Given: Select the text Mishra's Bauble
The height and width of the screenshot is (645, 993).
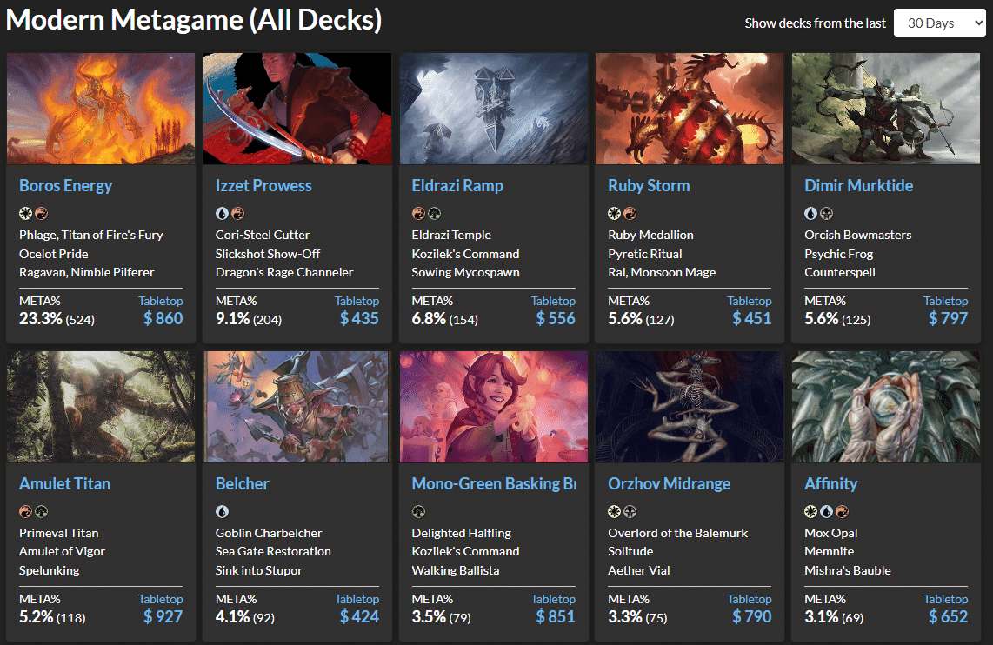Looking at the screenshot, I should point(847,570).
